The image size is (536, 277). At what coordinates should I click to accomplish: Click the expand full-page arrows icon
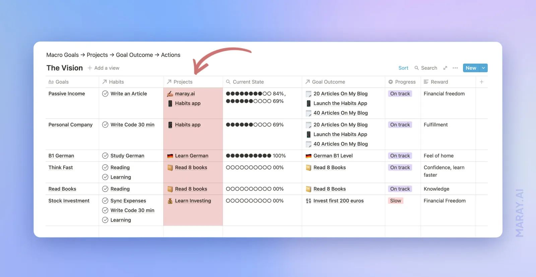tap(445, 68)
